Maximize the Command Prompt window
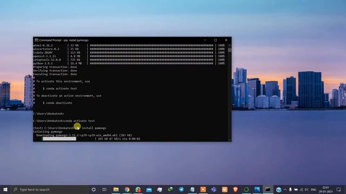The width and height of the screenshot is (346, 194). [x=215, y=40]
